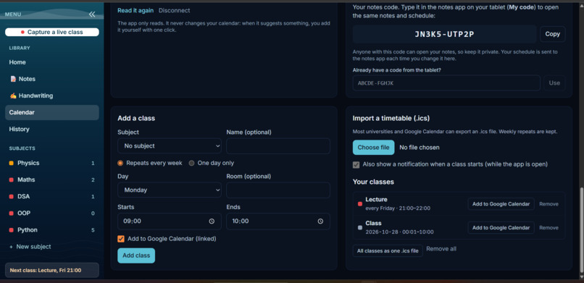Click Read it again link
This screenshot has height=283, width=584.
(135, 10)
